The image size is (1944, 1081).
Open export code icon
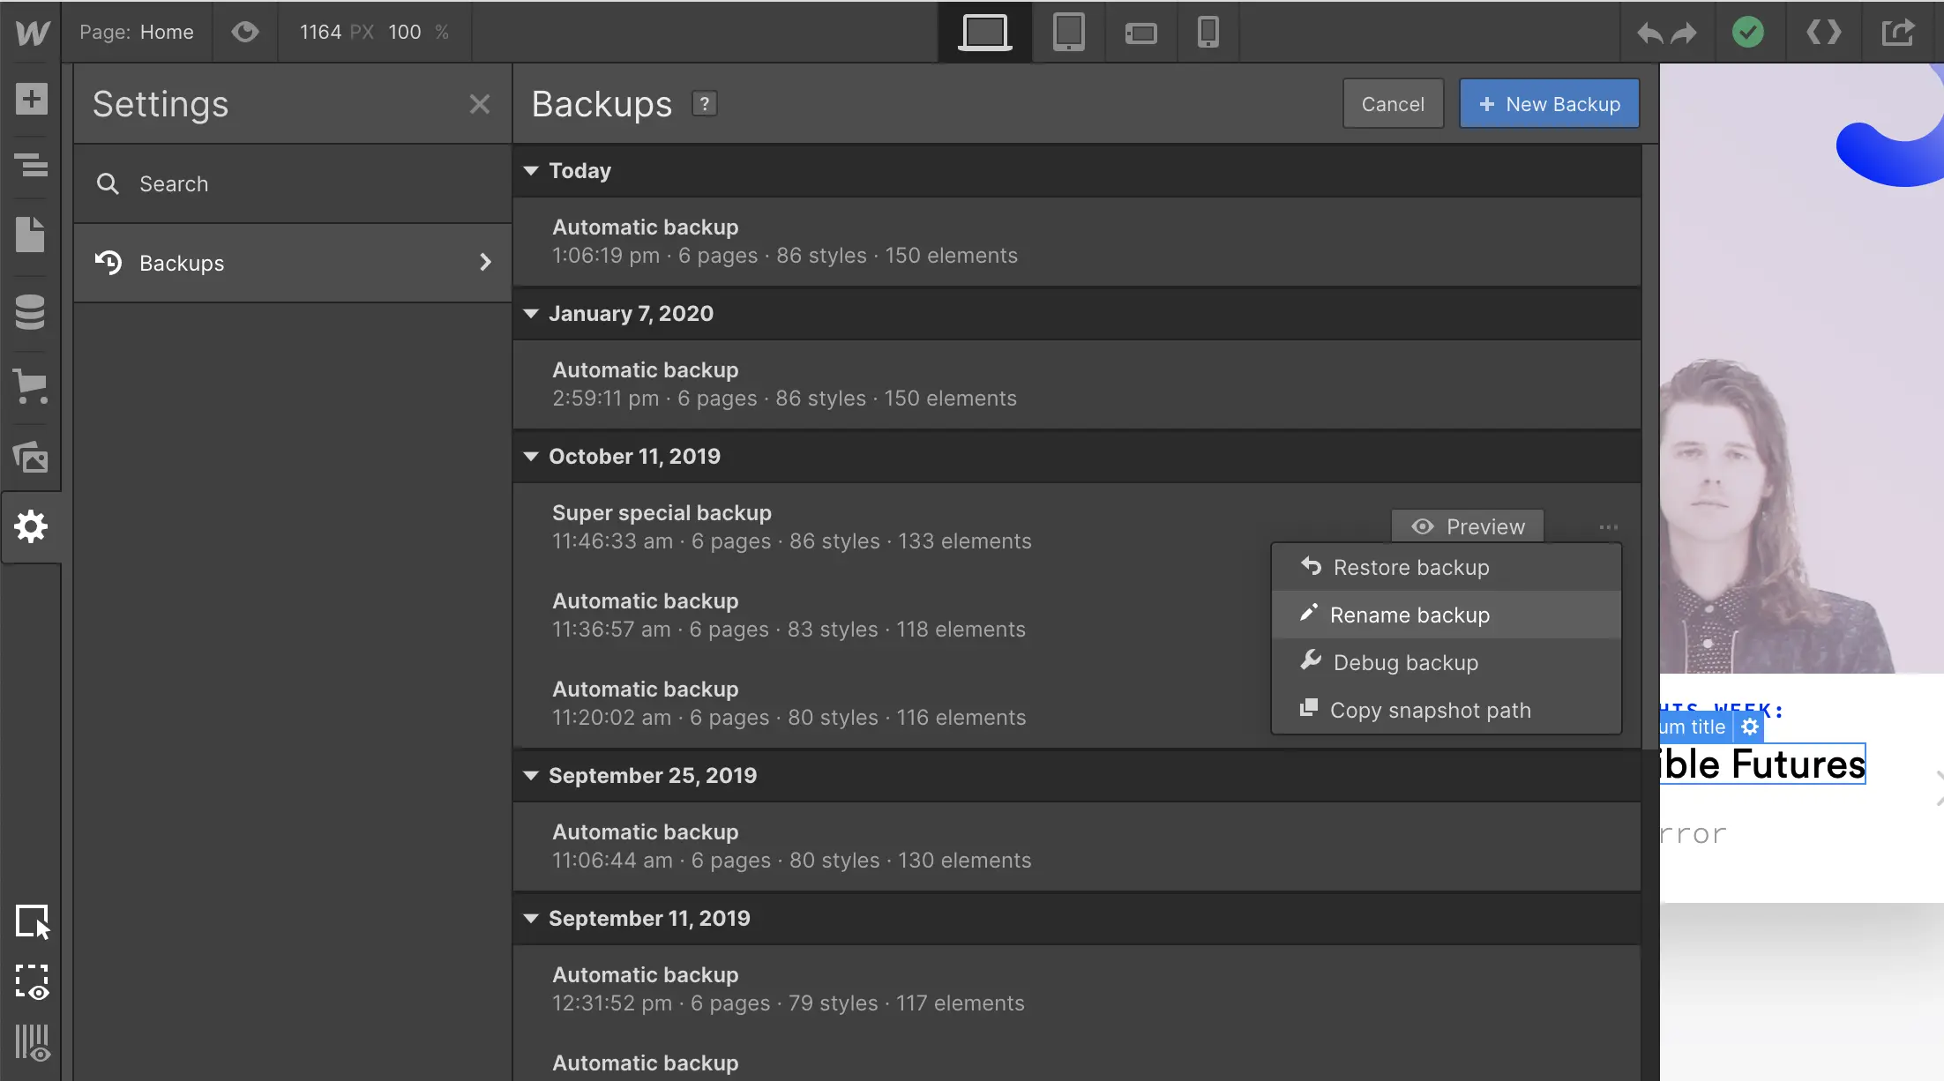click(1823, 33)
